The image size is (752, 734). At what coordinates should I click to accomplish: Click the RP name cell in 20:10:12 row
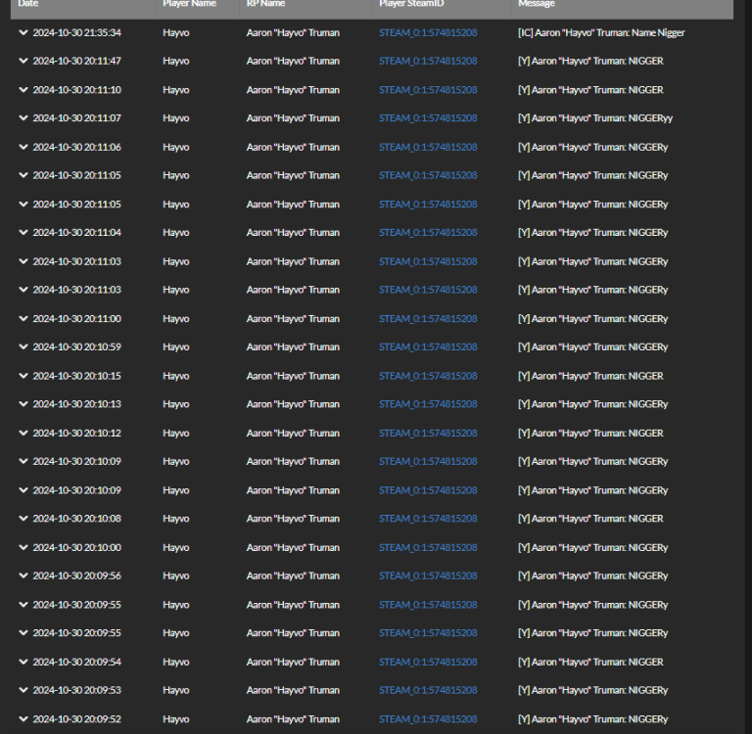click(x=293, y=434)
